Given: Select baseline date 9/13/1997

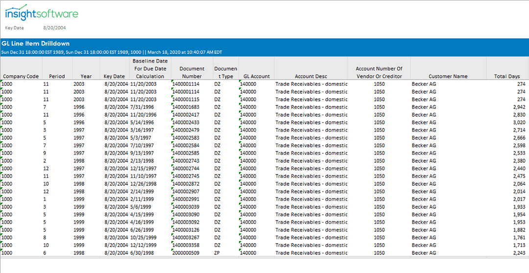Looking at the screenshot, I should pos(142,153).
